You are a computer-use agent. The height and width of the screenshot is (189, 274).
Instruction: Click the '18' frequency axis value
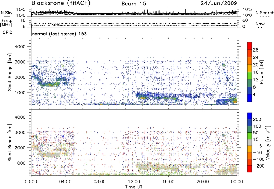click(x=23, y=20)
